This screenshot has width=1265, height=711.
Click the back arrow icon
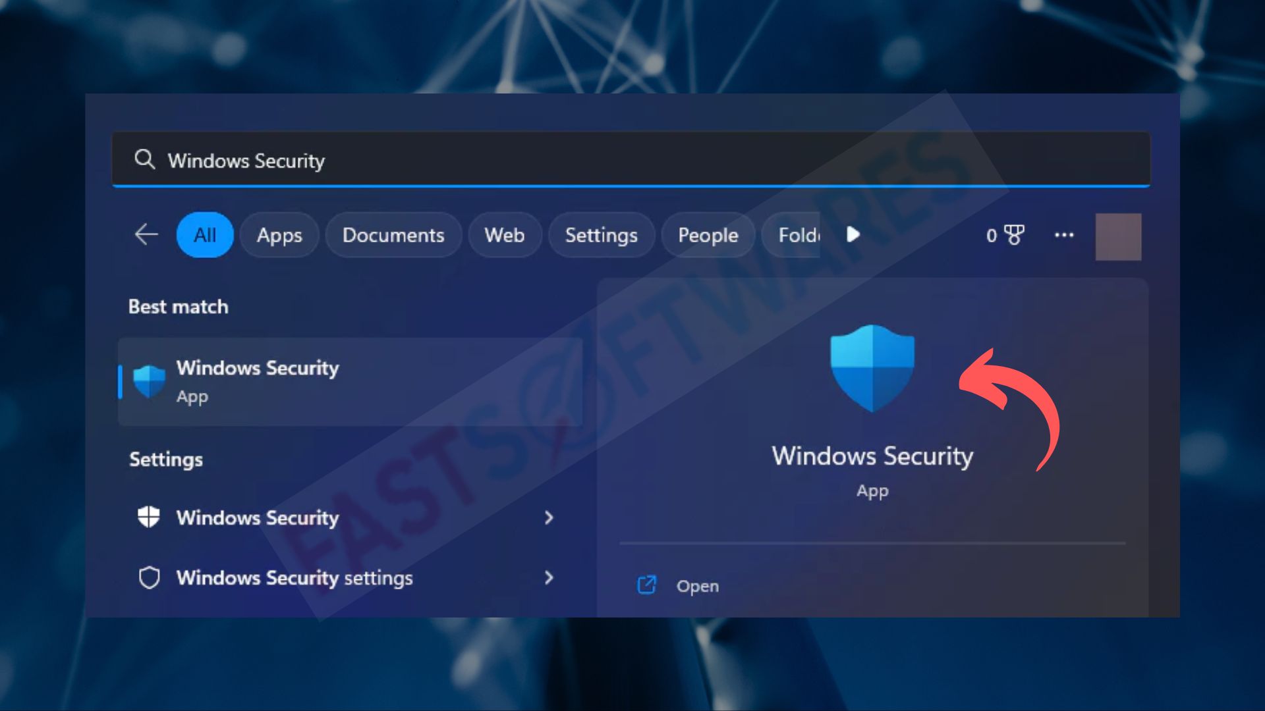(x=146, y=234)
